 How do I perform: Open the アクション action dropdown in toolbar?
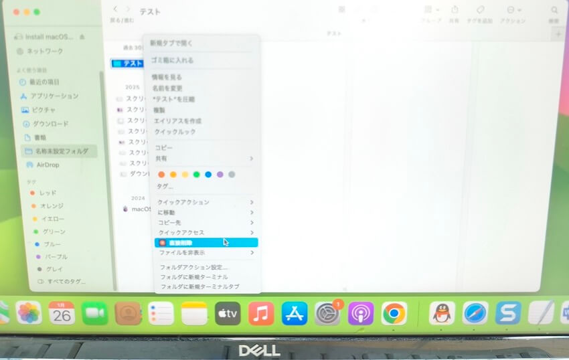[x=513, y=10]
